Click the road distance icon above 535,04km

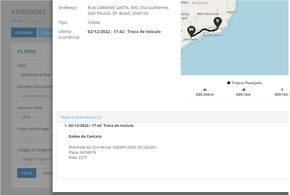[x=205, y=90]
